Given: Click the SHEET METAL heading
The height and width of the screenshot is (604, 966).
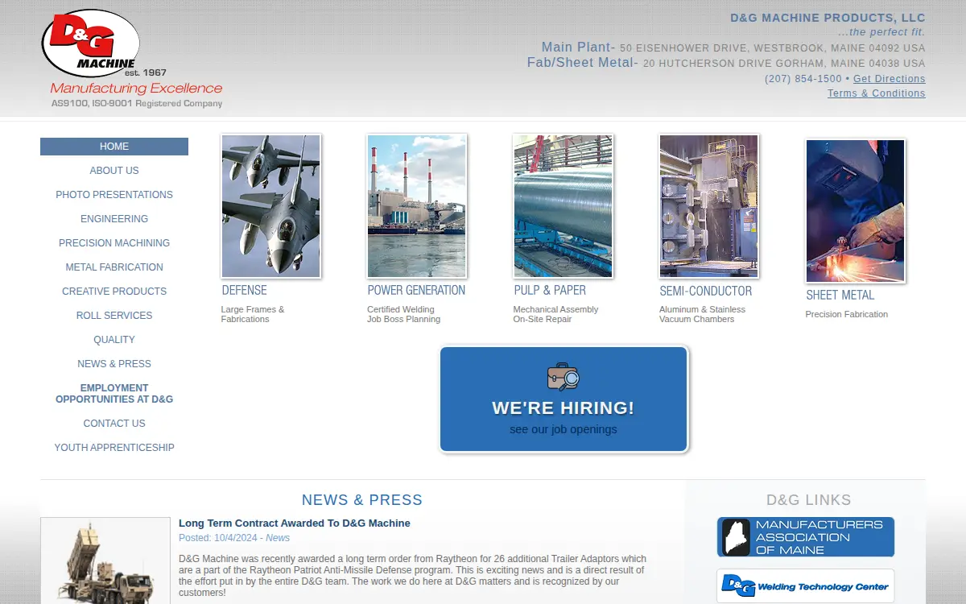Looking at the screenshot, I should 840,296.
